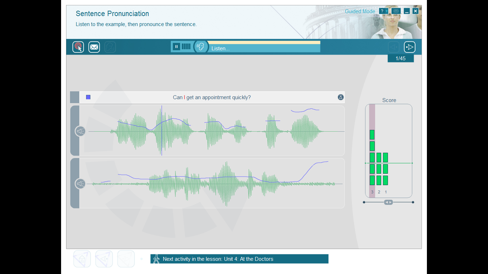This screenshot has height=274, width=488.
Task: Click the volume level bars indicator
Action: point(186,46)
